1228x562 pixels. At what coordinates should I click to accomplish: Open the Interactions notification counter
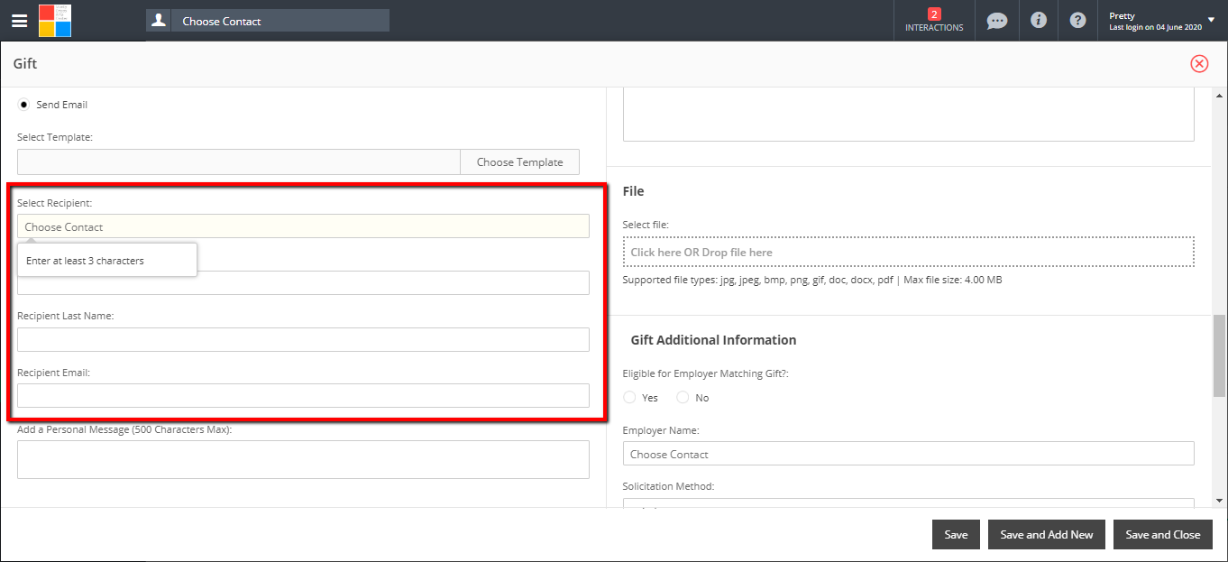tap(934, 20)
